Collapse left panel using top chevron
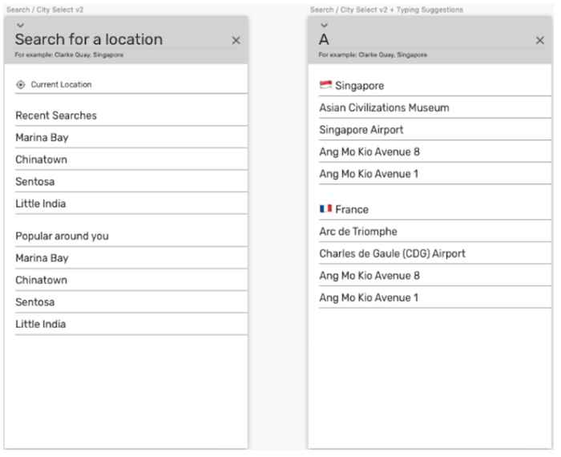Image resolution: width=561 pixels, height=457 pixels. 20,26
